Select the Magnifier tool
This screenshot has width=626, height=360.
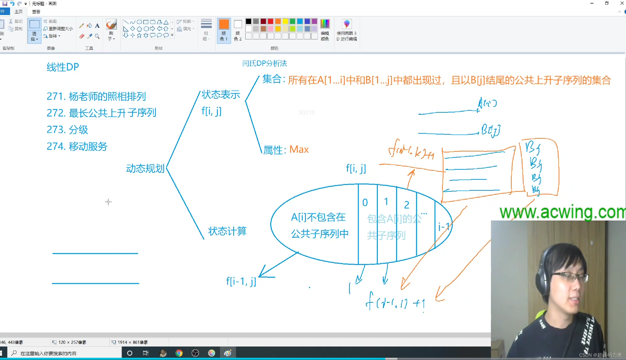pos(97,36)
